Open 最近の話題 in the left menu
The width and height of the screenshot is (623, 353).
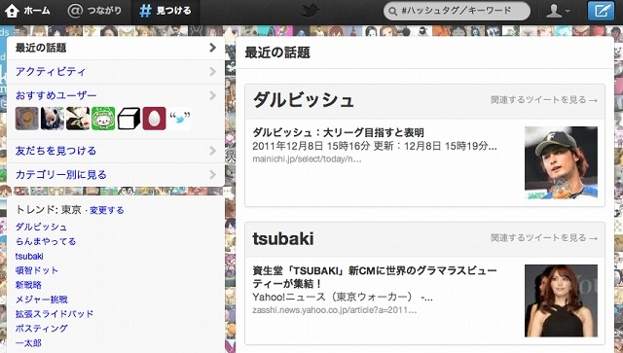point(116,48)
